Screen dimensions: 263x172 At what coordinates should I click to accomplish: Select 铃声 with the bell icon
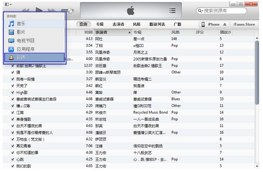21,57
